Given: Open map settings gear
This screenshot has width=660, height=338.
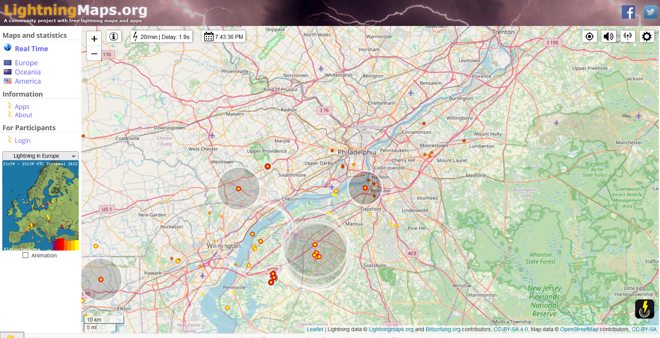Looking at the screenshot, I should 647,36.
